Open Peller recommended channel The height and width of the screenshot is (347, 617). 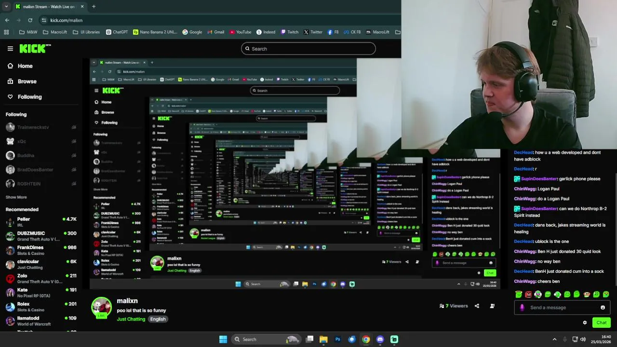41,222
